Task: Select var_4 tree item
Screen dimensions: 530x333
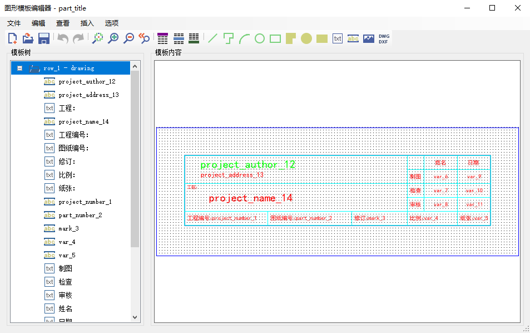Action: (67, 242)
